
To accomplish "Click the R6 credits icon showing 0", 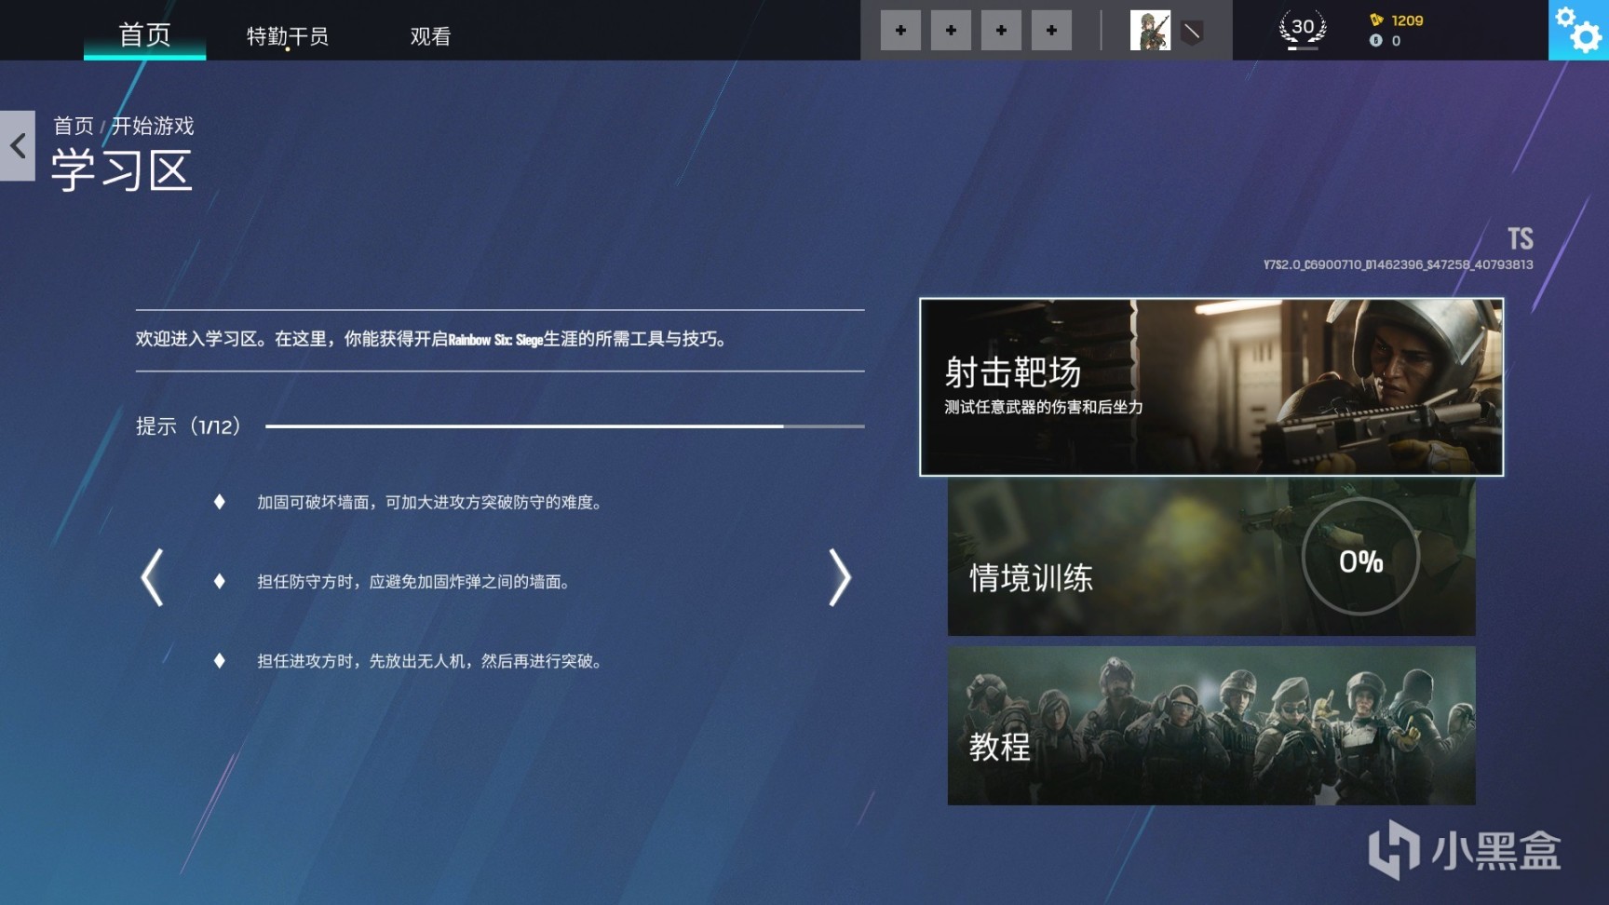I will [x=1376, y=40].
